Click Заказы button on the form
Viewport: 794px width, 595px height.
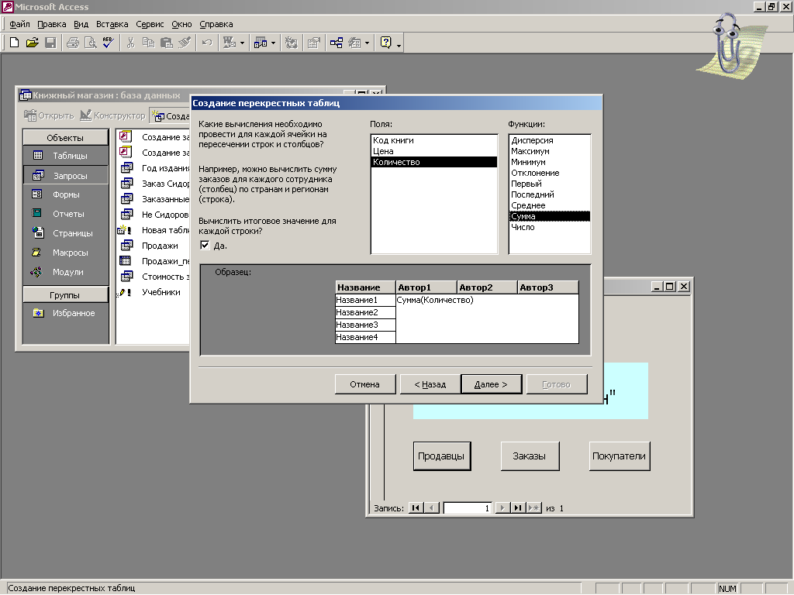pos(530,456)
